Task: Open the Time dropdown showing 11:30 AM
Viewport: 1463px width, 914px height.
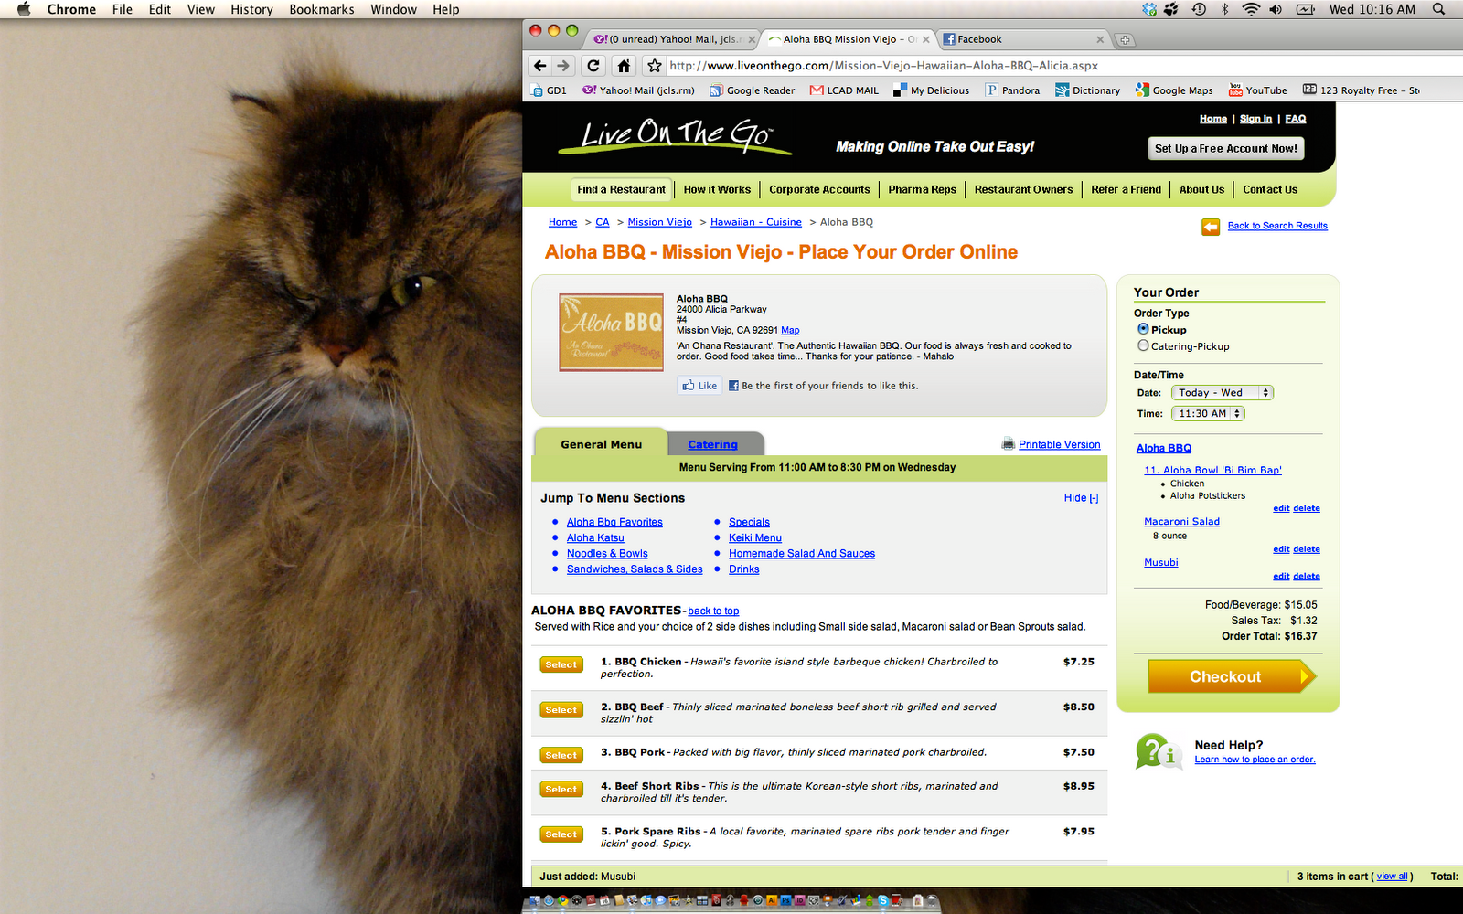Action: pos(1208,414)
